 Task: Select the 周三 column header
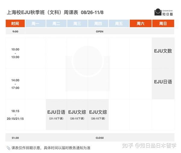tap(77, 24)
